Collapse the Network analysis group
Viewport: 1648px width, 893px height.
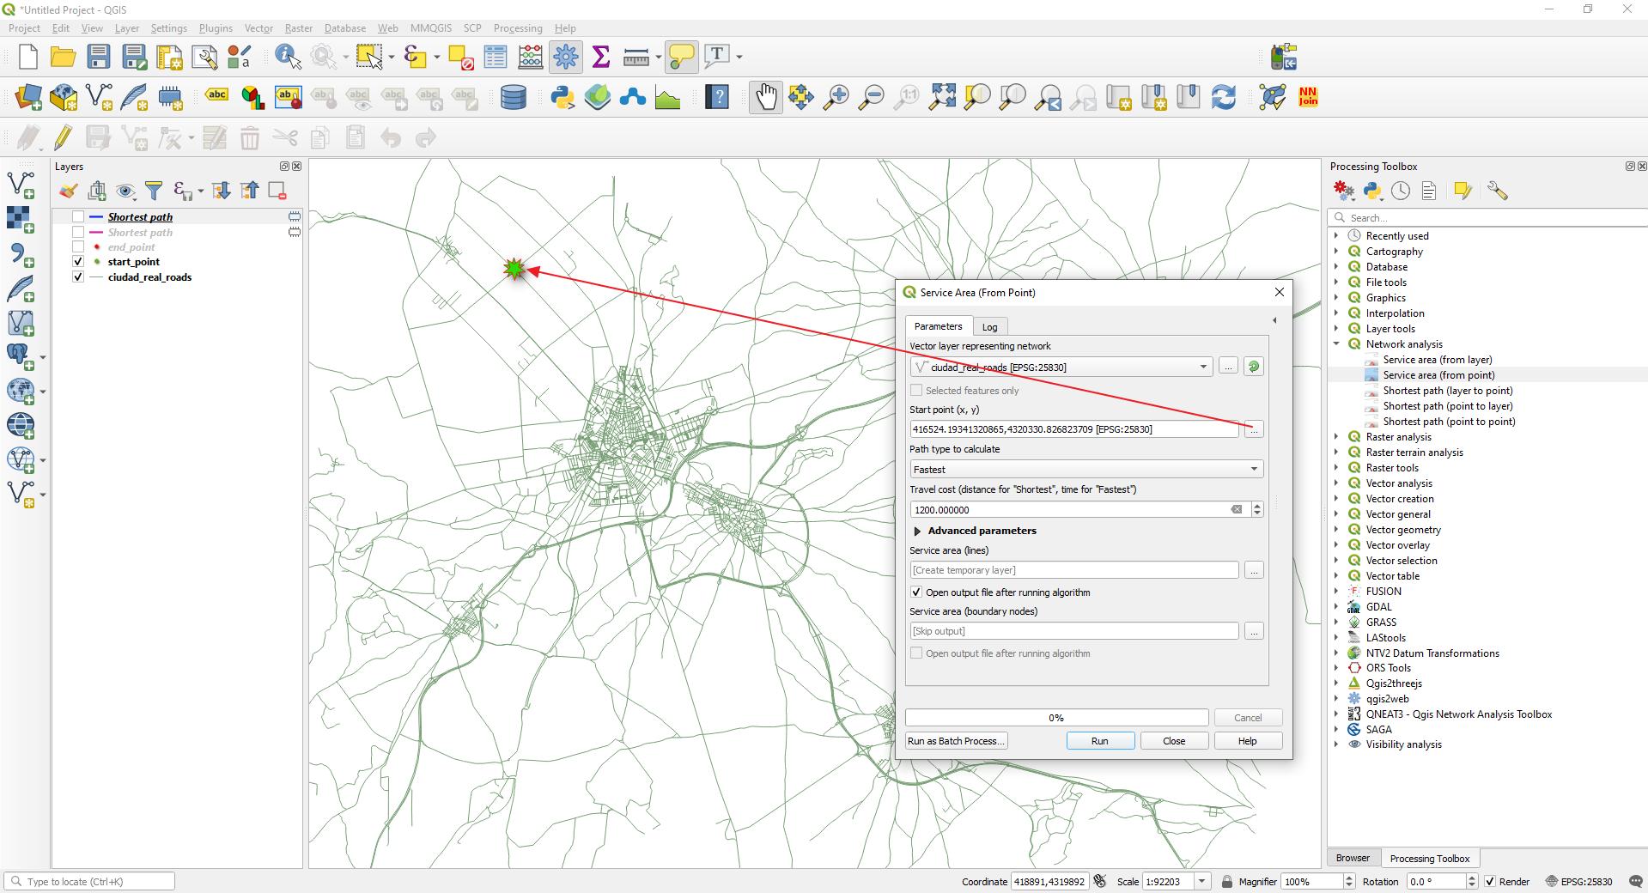(x=1337, y=343)
